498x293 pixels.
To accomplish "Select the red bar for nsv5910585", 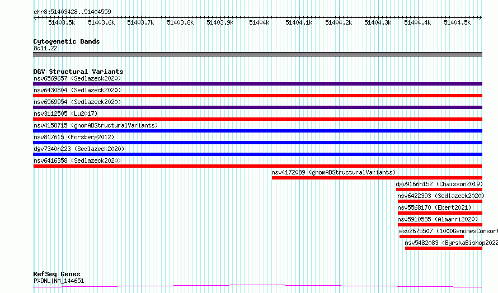I will coord(440,225).
